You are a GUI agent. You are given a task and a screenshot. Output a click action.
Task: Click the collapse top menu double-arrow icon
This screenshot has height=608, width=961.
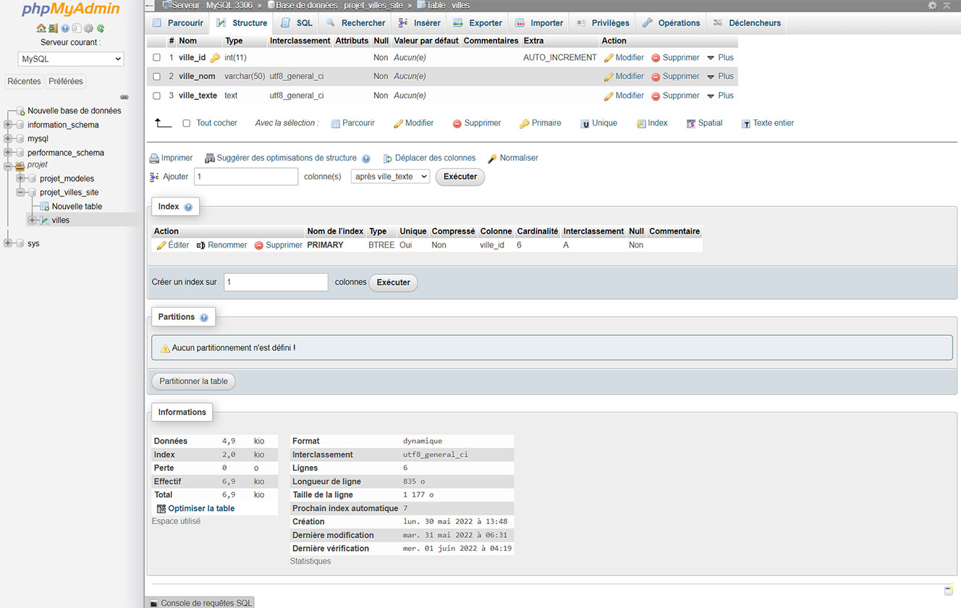pos(947,5)
